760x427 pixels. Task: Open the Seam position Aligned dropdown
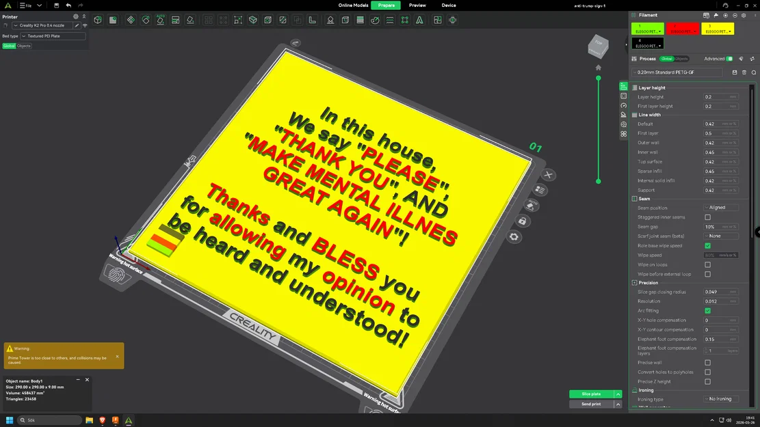click(721, 208)
